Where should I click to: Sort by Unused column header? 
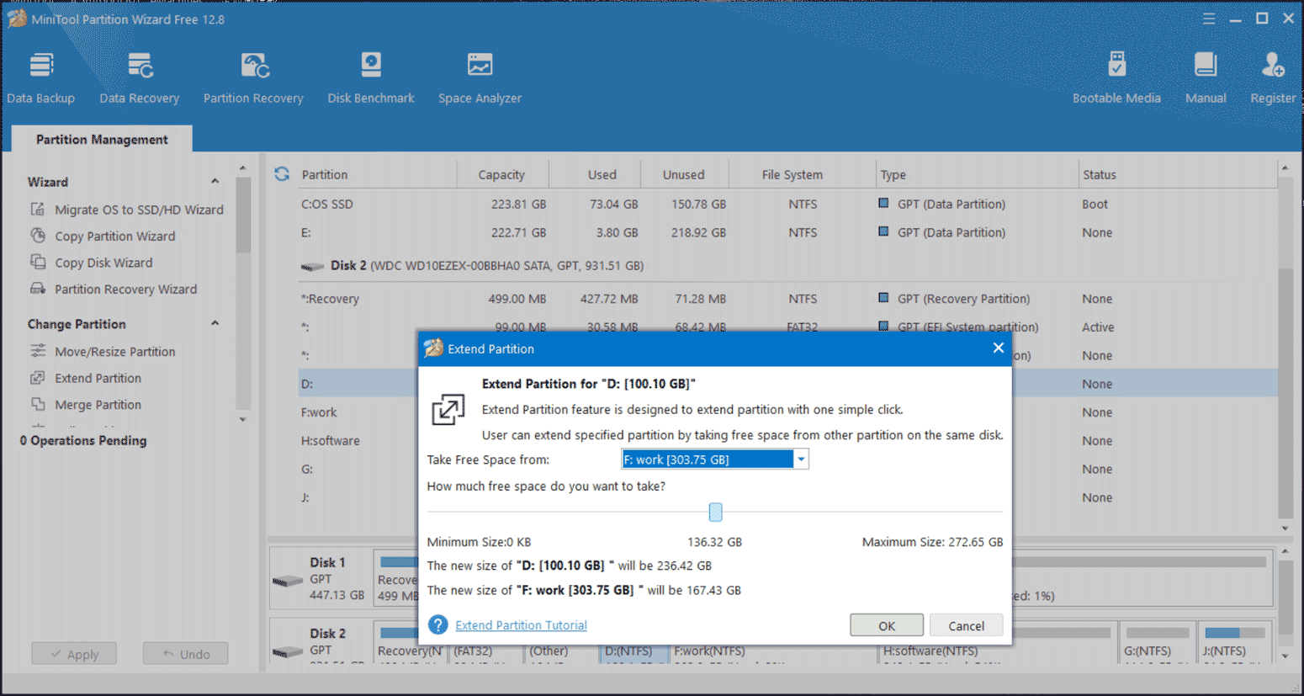(683, 175)
